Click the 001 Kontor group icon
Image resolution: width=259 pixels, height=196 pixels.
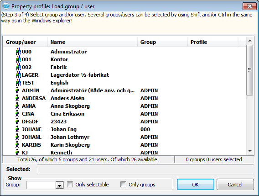(x=18, y=59)
